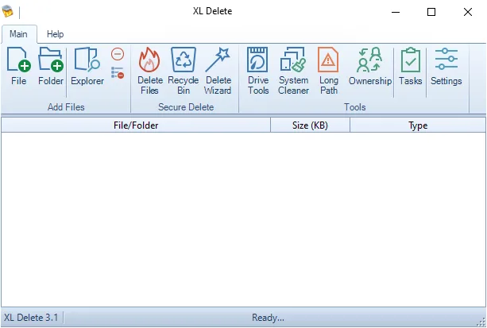The width and height of the screenshot is (487, 328).
Task: Click the File add icon
Action: pos(18,66)
